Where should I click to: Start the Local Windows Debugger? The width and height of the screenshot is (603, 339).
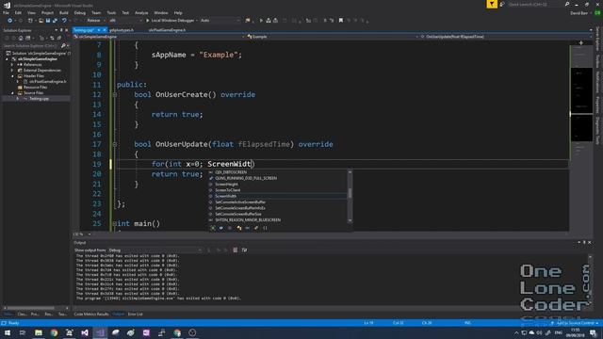[170, 21]
